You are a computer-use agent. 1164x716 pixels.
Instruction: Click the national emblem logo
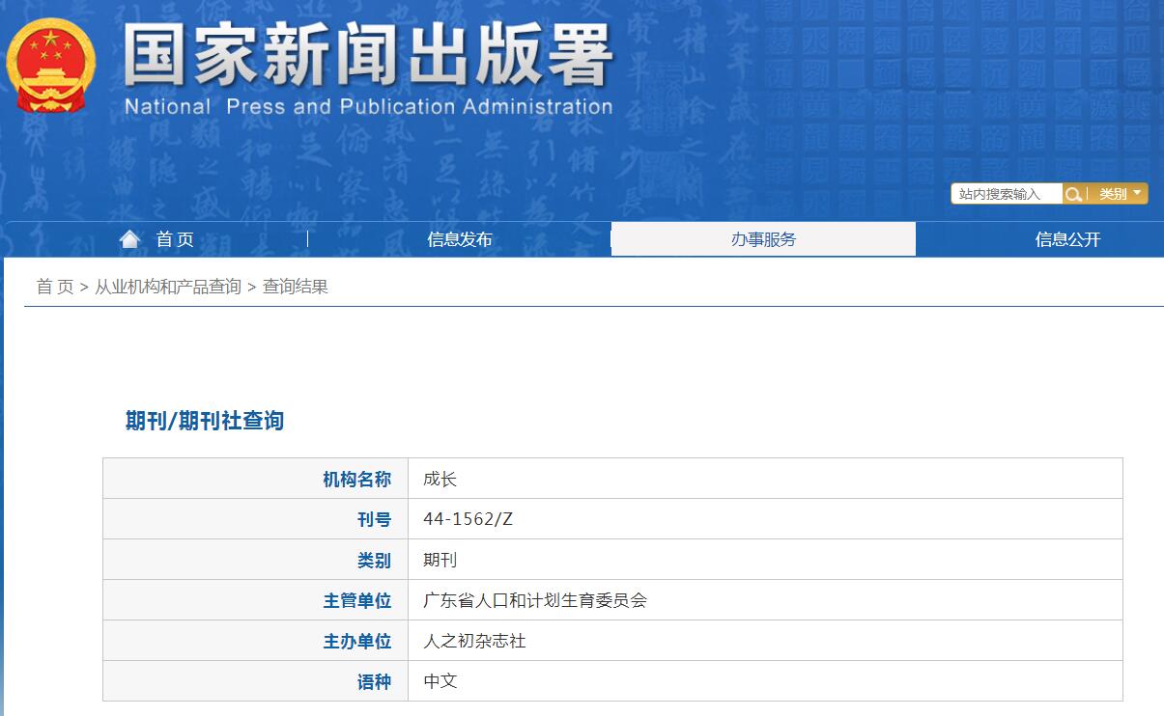(x=49, y=64)
